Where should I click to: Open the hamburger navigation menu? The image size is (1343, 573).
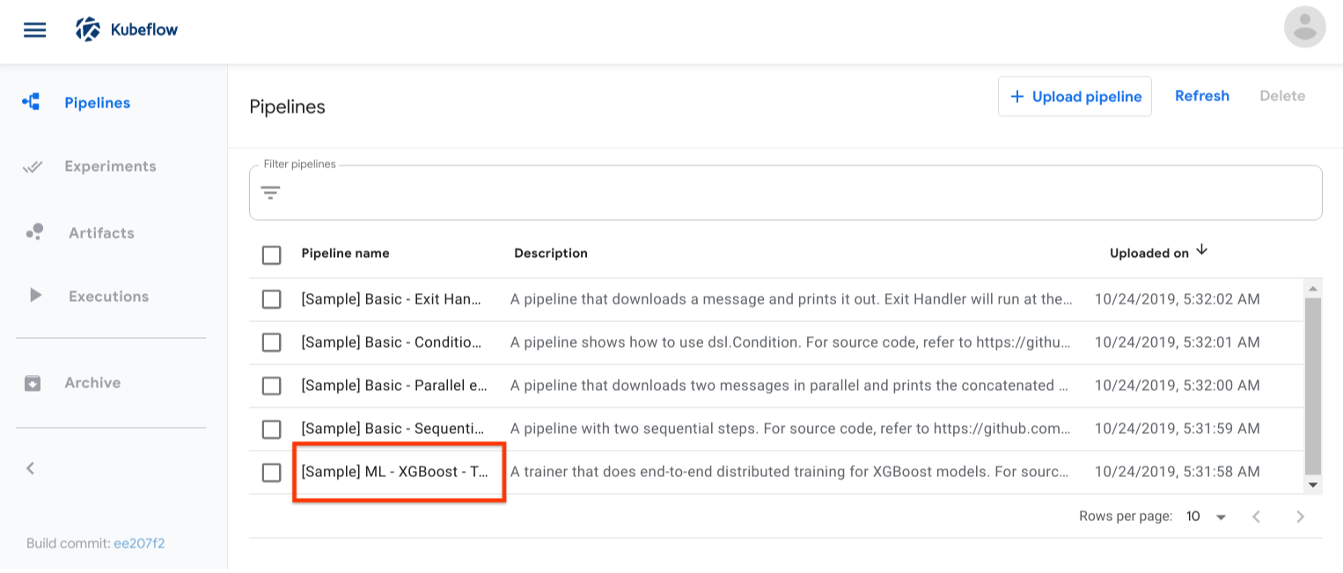34,30
